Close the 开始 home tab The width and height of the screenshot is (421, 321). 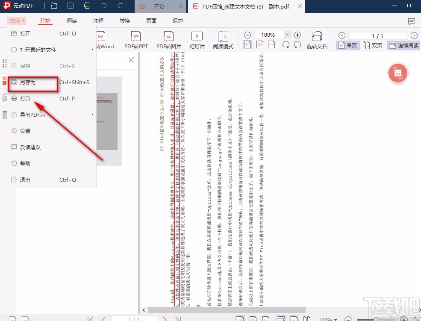[x=181, y=6]
